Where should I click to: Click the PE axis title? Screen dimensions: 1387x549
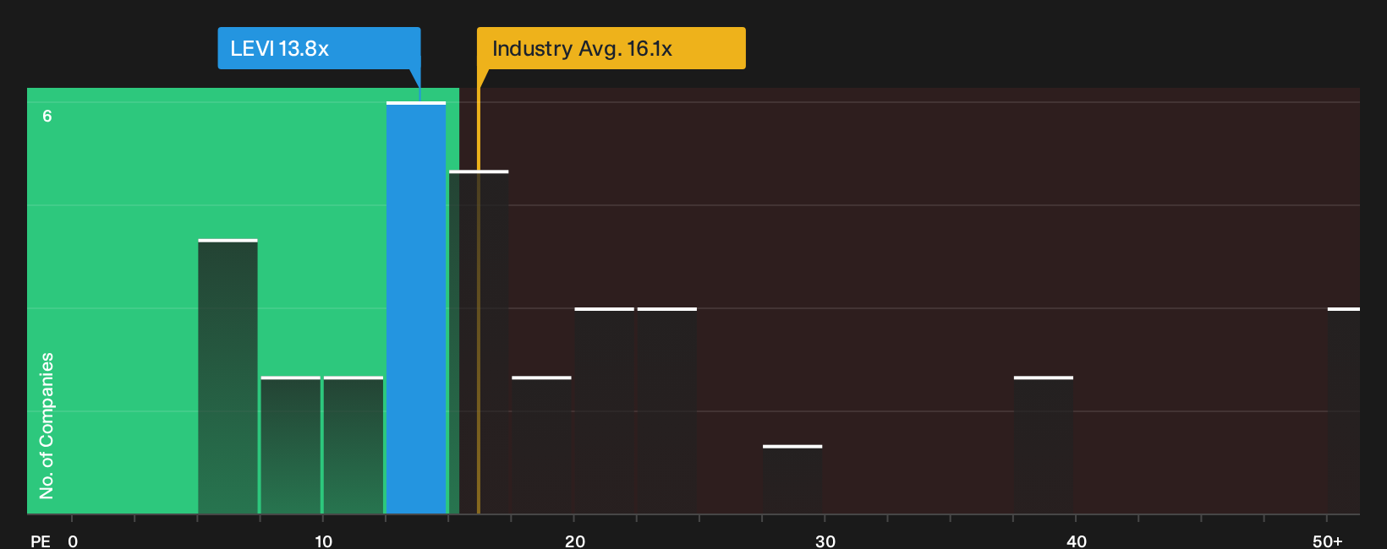[41, 541]
